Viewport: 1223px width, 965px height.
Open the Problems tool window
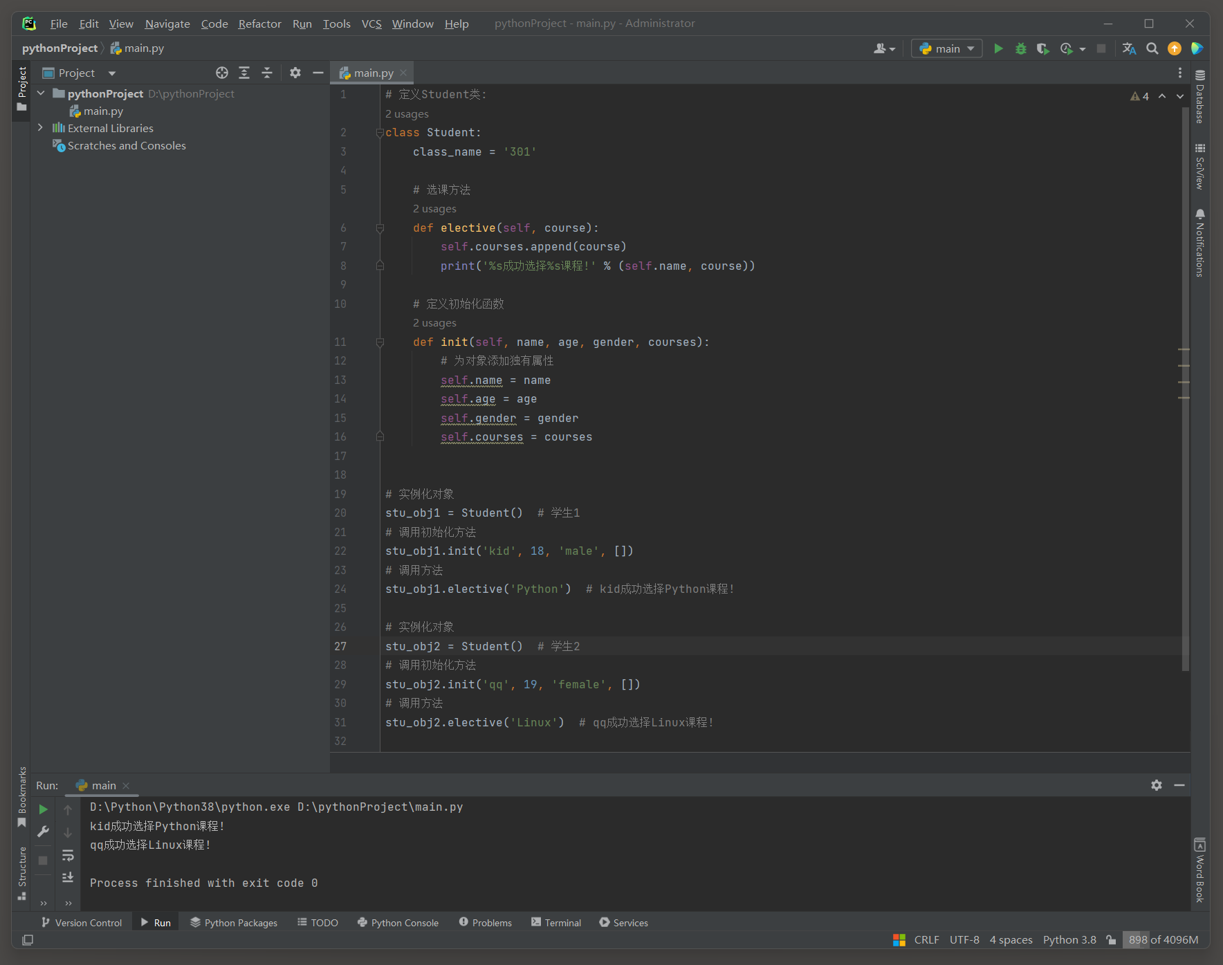point(485,923)
